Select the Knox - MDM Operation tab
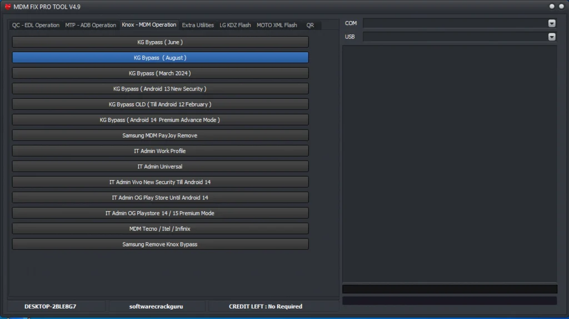This screenshot has height=319, width=569. tap(149, 24)
